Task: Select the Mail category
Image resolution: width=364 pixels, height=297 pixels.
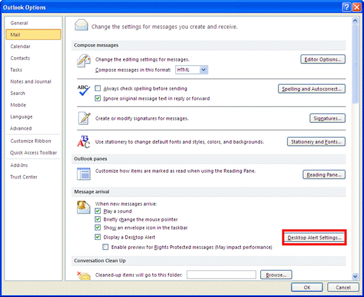Action: [x=34, y=35]
